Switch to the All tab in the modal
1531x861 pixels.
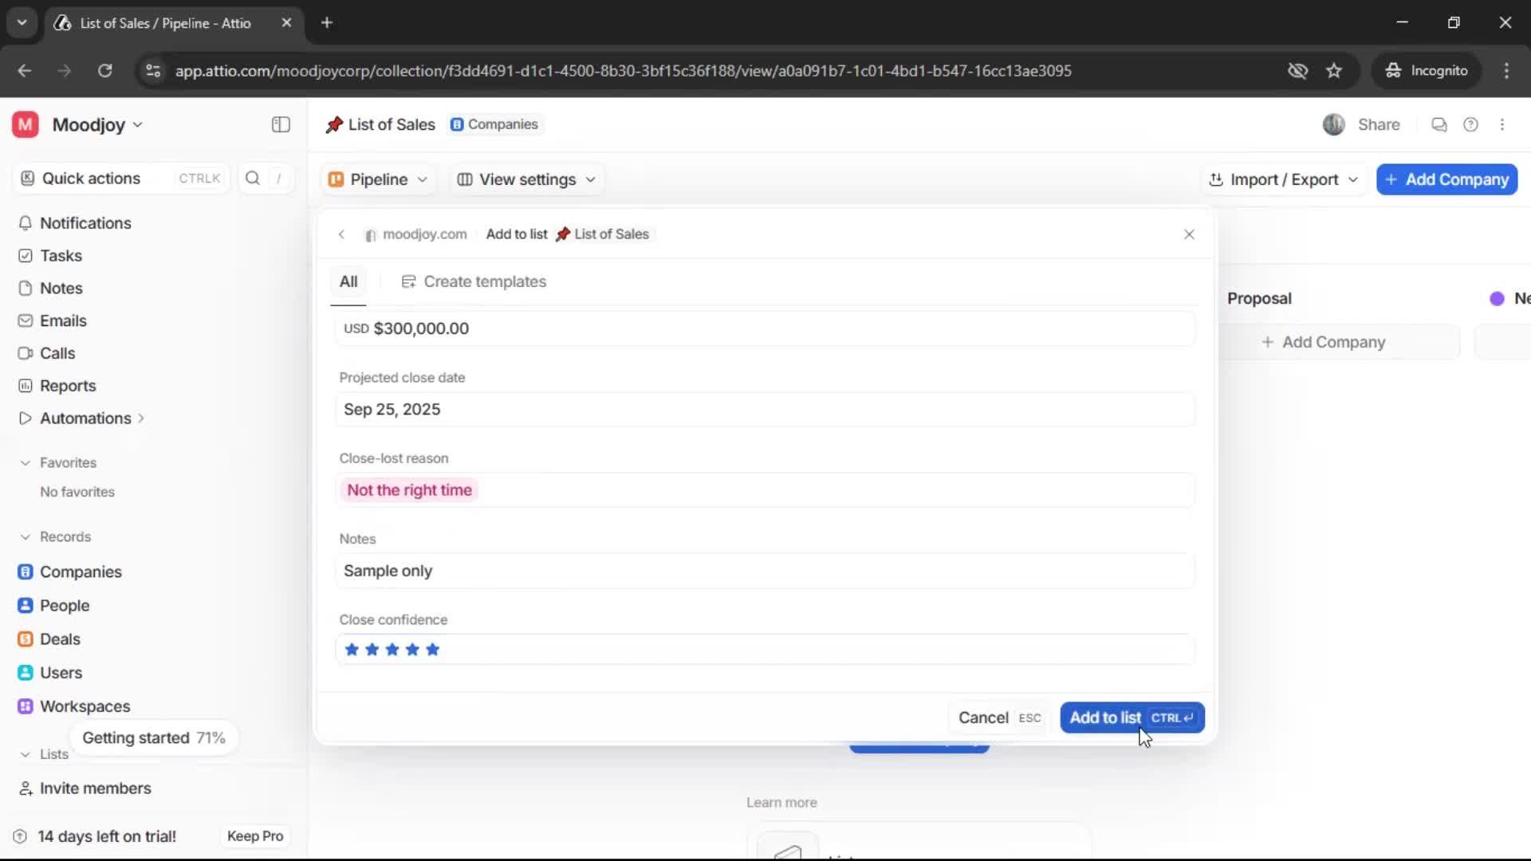pyautogui.click(x=348, y=281)
